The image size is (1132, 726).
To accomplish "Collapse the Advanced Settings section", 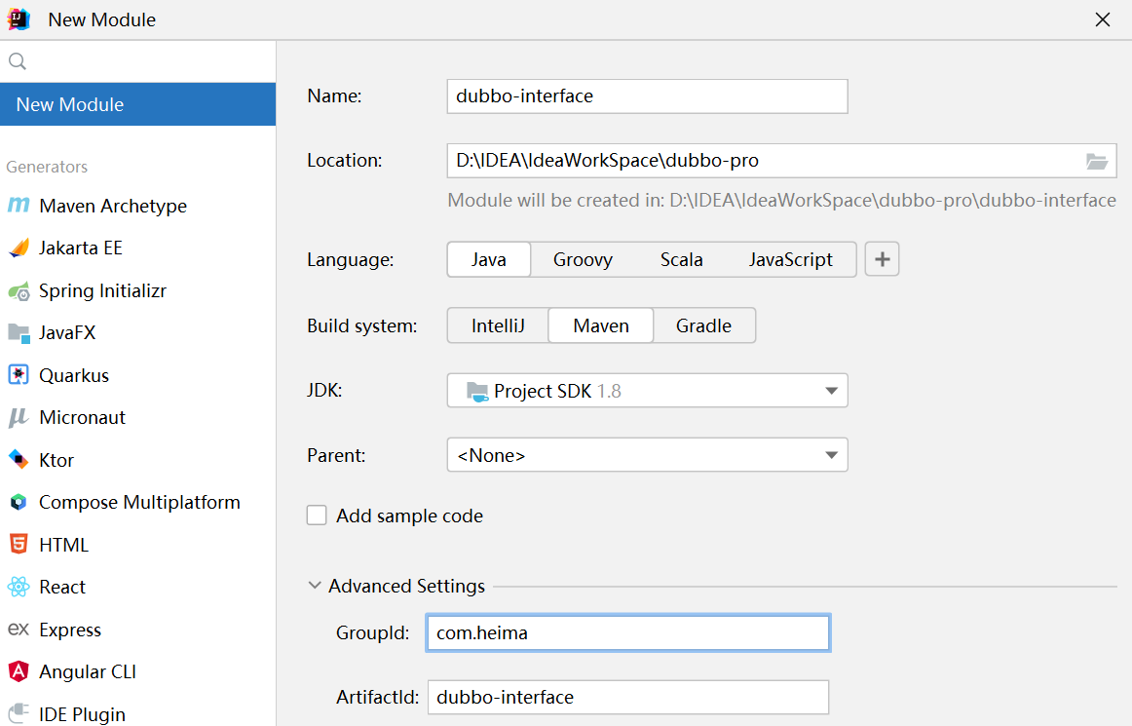I will click(x=314, y=585).
